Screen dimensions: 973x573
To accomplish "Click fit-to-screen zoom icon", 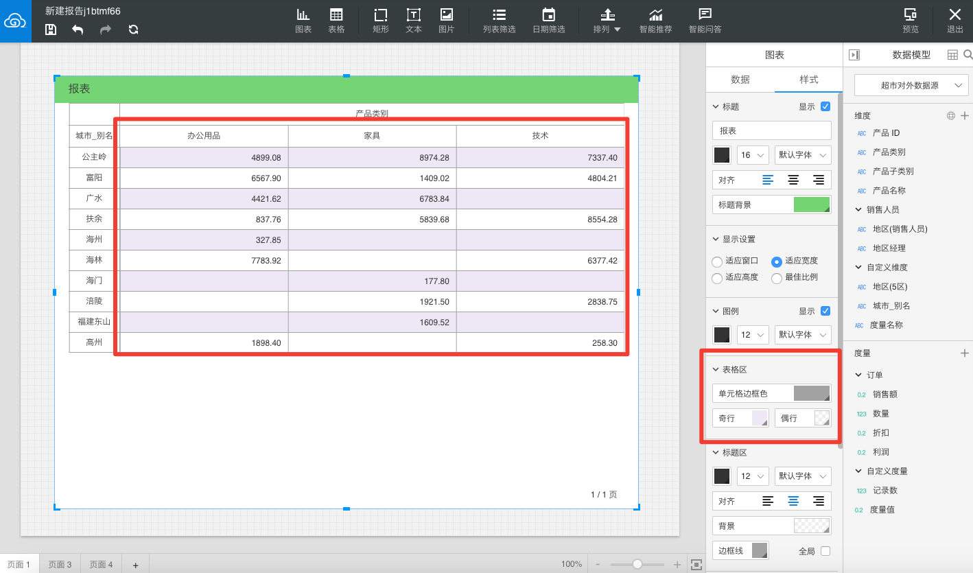I will click(696, 564).
